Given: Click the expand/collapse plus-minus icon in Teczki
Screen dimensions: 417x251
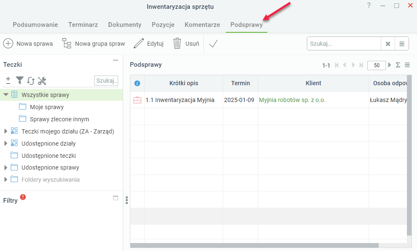Looking at the screenshot, I should click(x=8, y=80).
